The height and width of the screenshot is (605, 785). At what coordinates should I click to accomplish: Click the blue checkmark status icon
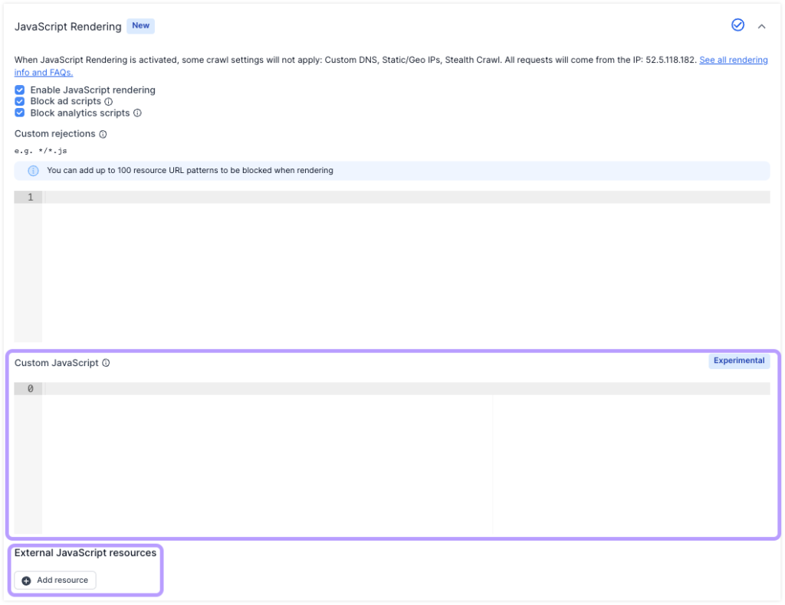pyautogui.click(x=737, y=25)
